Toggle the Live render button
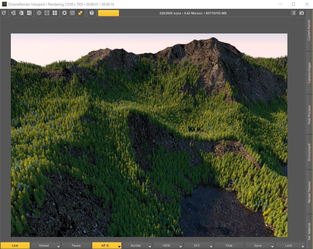This screenshot has height=249, width=313. [15, 245]
